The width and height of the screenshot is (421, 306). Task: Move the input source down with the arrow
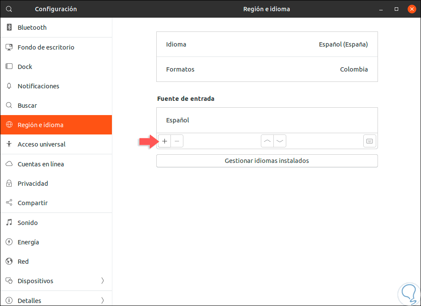pos(280,141)
